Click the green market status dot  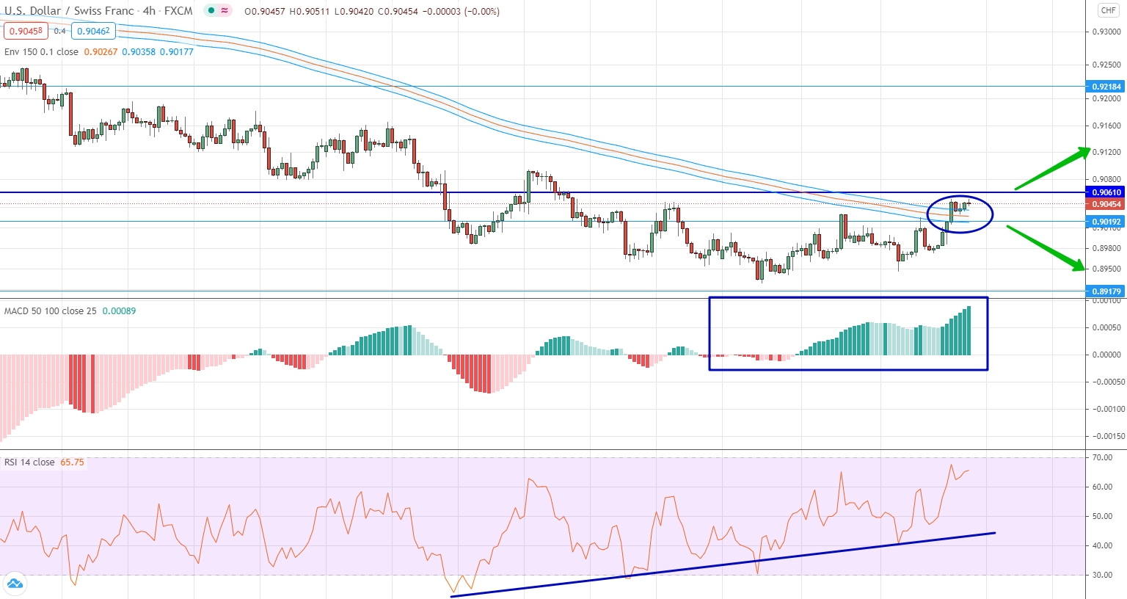[211, 11]
